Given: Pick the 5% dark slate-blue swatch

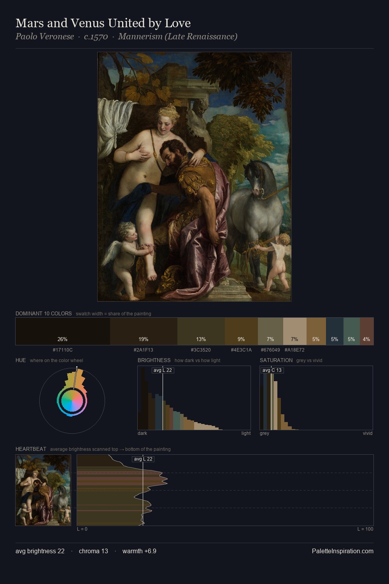Looking at the screenshot, I should [x=335, y=331].
